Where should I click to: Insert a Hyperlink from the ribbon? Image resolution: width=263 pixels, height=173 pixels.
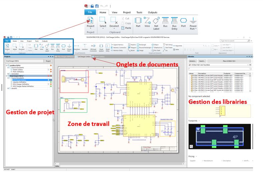pyautogui.click(x=178, y=46)
